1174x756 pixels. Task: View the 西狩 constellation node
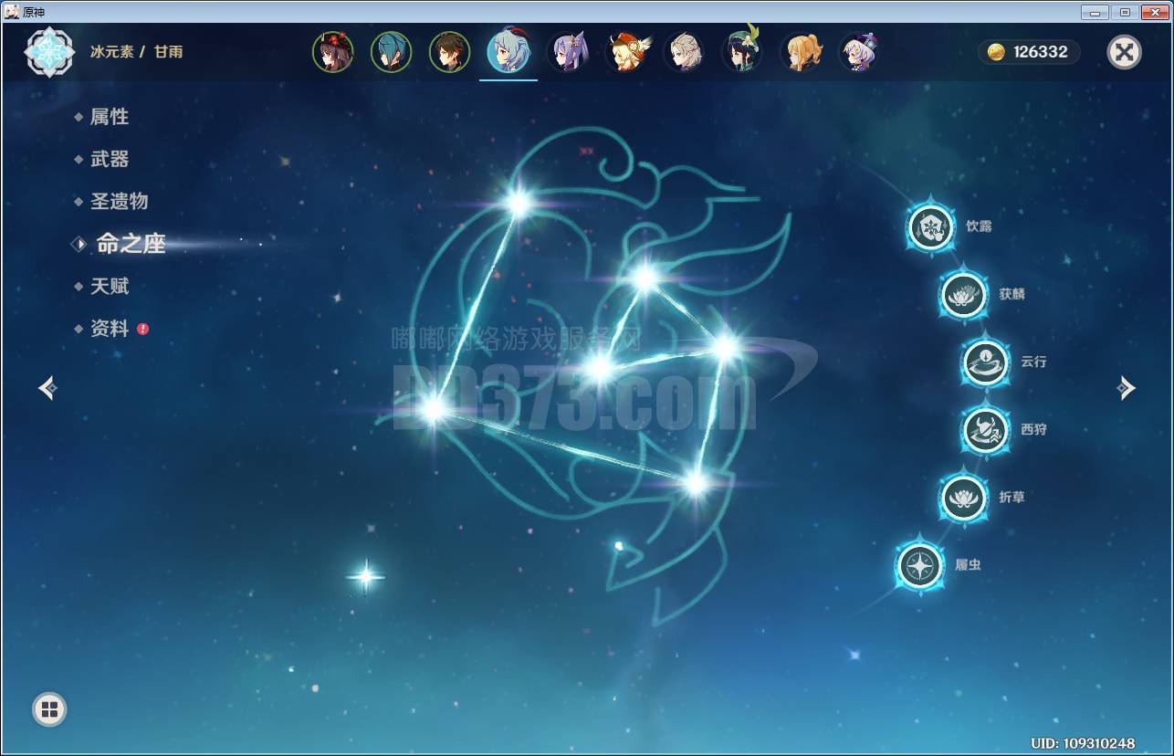coord(986,429)
